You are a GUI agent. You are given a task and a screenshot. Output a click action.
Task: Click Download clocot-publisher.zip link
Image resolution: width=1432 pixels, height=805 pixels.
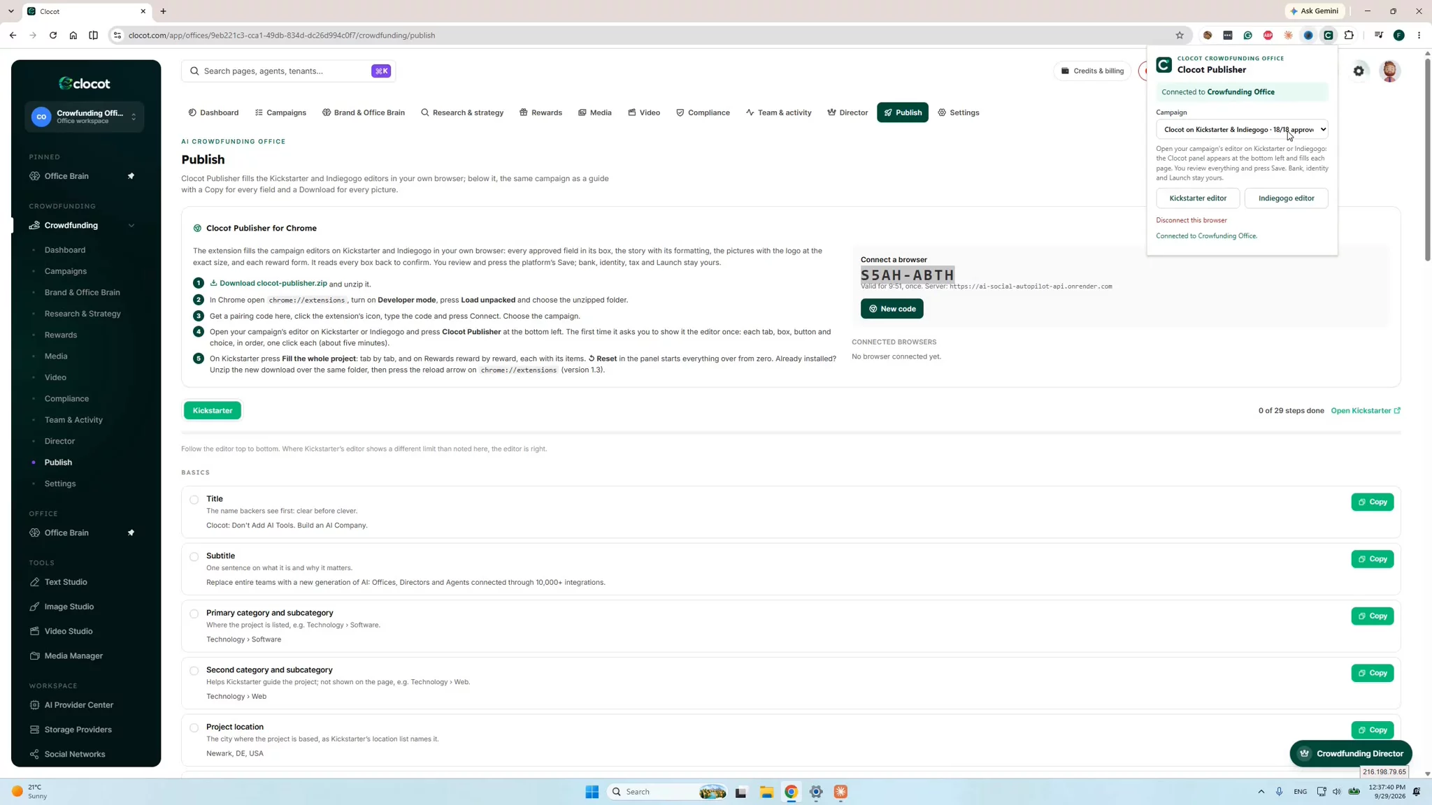pyautogui.click(x=268, y=283)
